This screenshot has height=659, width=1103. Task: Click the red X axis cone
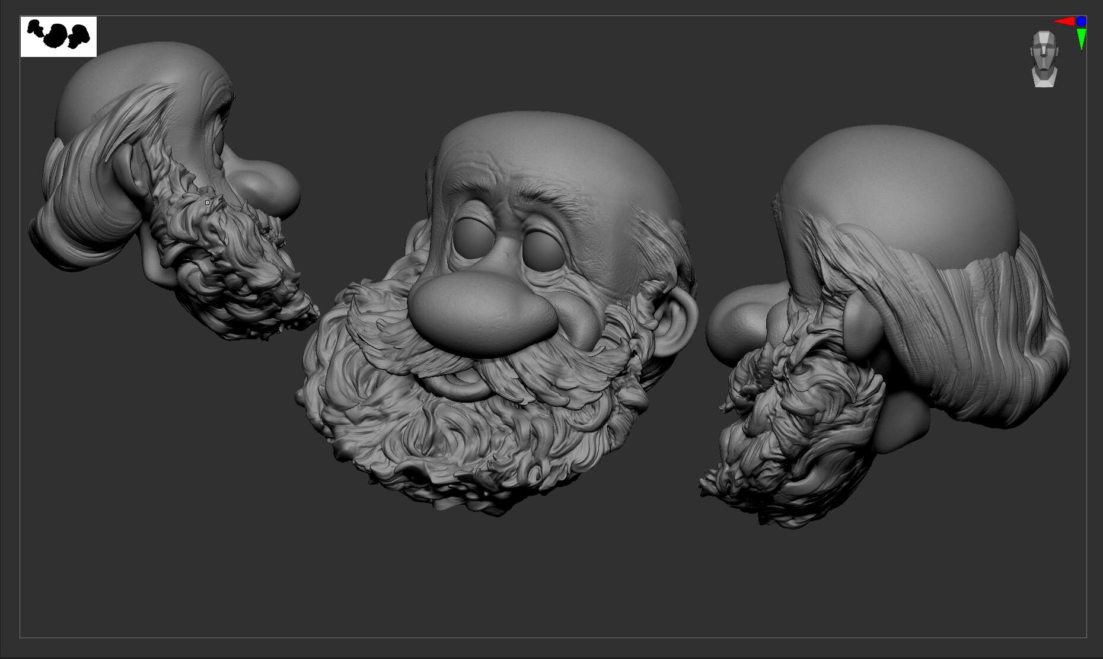pyautogui.click(x=1064, y=22)
